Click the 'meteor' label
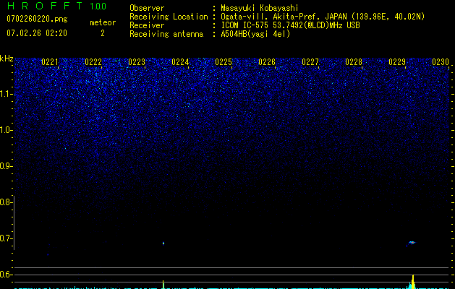Screen dimensions: 455x289 coord(103,22)
